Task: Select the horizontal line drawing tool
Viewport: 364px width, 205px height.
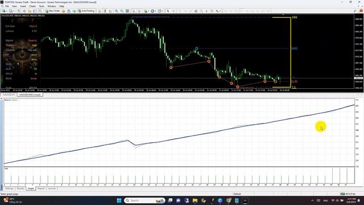Action: pyautogui.click(x=185, y=11)
